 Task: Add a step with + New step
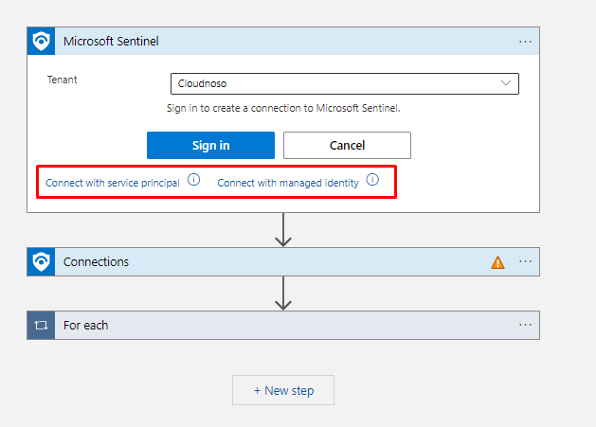283,390
